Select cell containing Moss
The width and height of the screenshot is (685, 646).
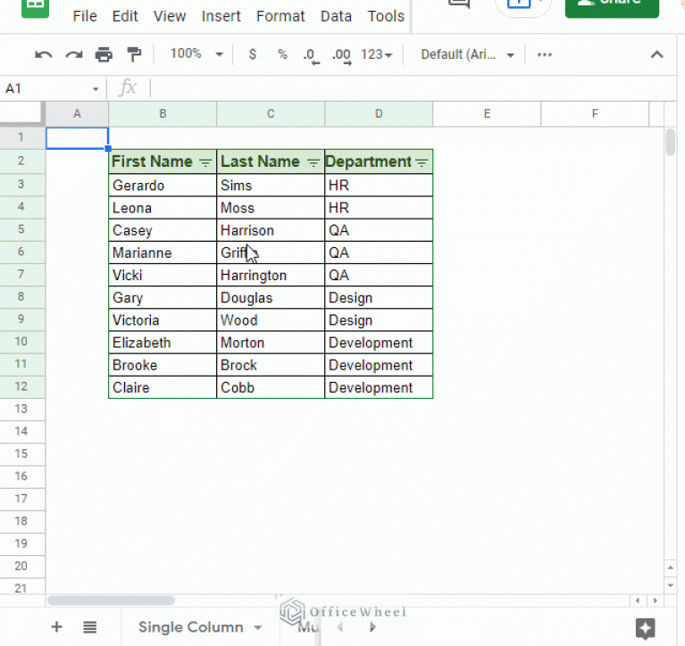tap(271, 208)
